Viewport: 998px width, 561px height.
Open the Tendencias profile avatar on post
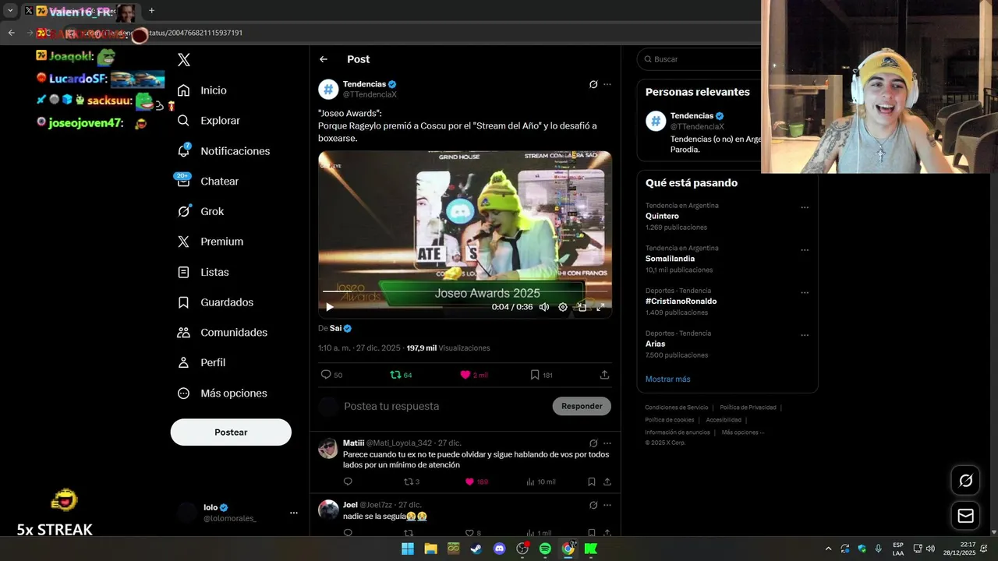(328, 90)
